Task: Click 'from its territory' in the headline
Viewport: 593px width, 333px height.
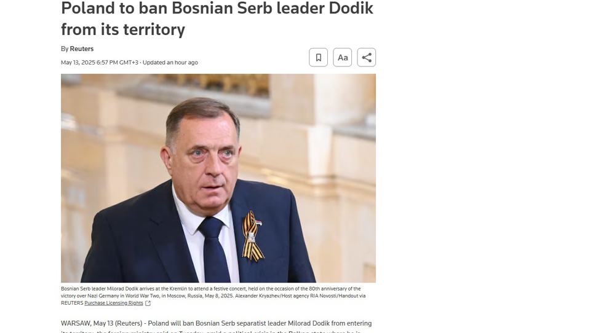Action: pos(123,29)
